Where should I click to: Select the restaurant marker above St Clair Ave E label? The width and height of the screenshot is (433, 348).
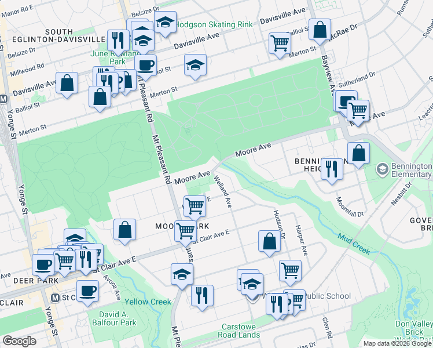86,260
